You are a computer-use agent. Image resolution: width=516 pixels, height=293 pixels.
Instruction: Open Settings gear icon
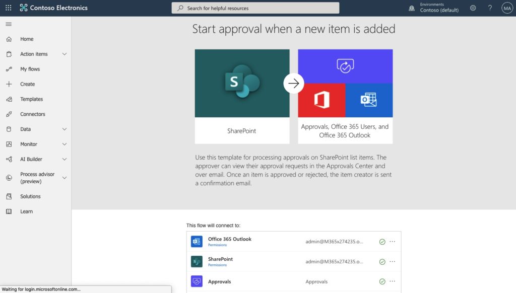pos(473,8)
